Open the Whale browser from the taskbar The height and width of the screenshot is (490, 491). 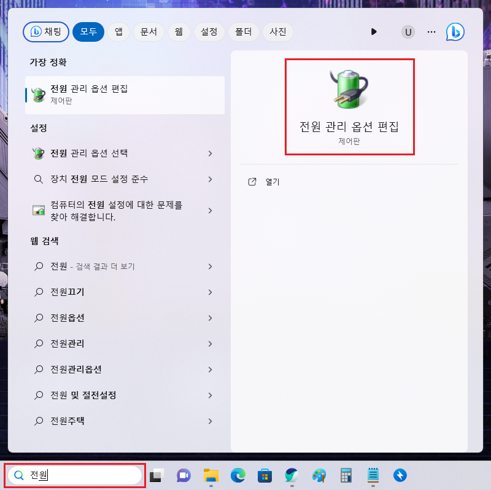pyautogui.click(x=291, y=475)
